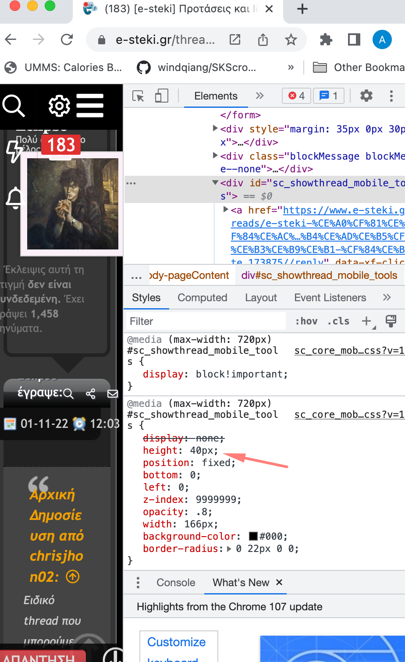Show more DevTools panels chevron next to Elements
This screenshot has height=662, width=405.
260,96
